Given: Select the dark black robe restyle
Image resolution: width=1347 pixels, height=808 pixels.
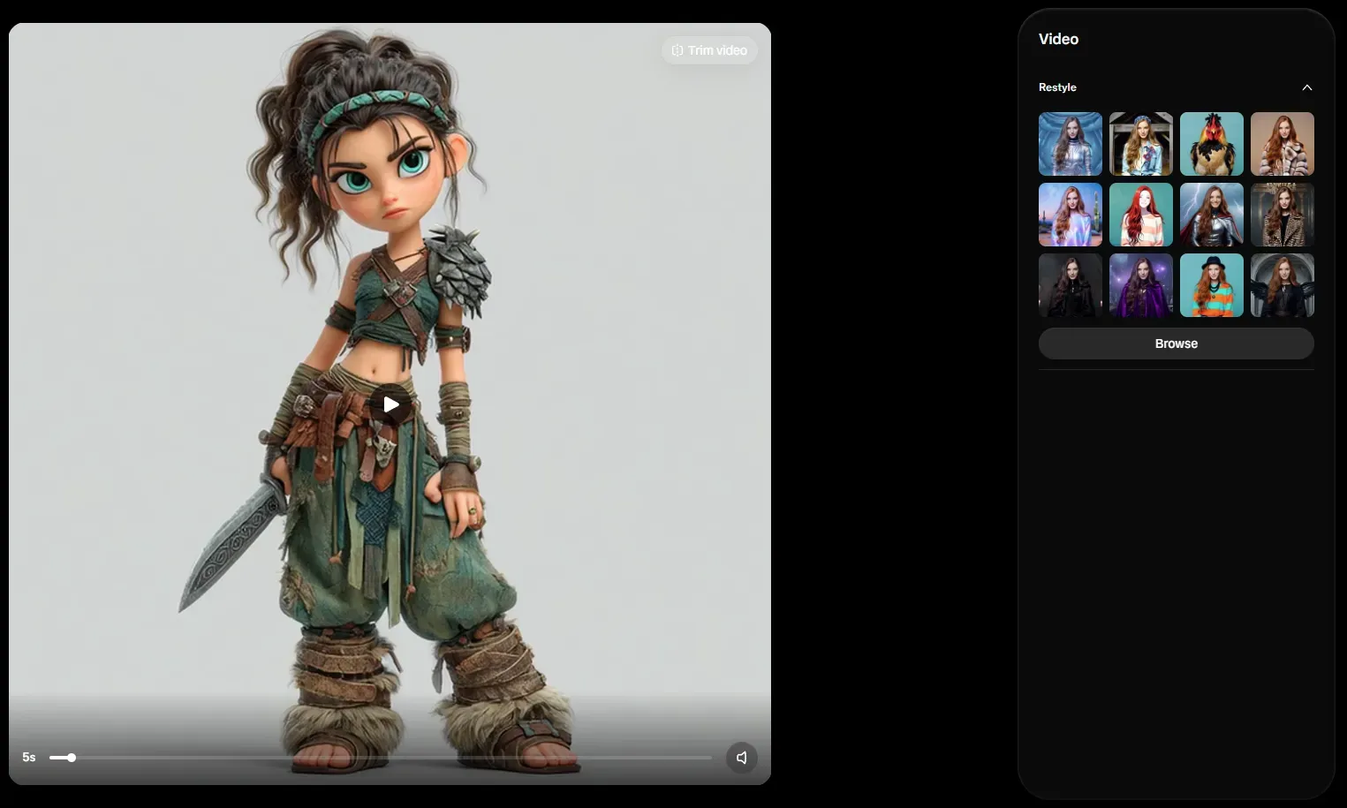Looking at the screenshot, I should pyautogui.click(x=1070, y=285).
